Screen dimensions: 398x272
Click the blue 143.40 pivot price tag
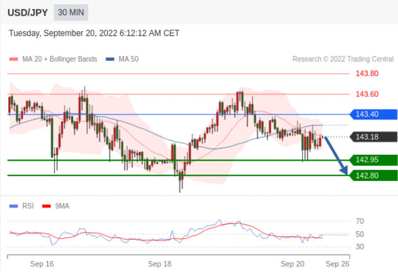click(374, 114)
